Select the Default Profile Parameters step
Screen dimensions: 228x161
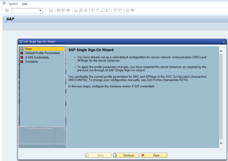tap(42, 53)
